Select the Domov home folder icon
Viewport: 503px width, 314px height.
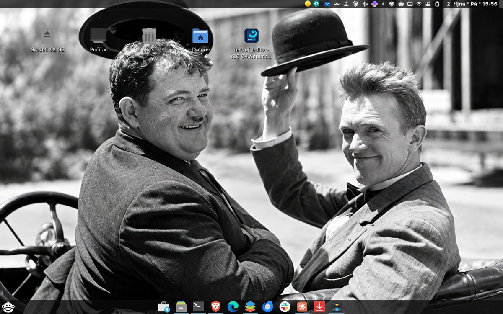click(x=201, y=40)
